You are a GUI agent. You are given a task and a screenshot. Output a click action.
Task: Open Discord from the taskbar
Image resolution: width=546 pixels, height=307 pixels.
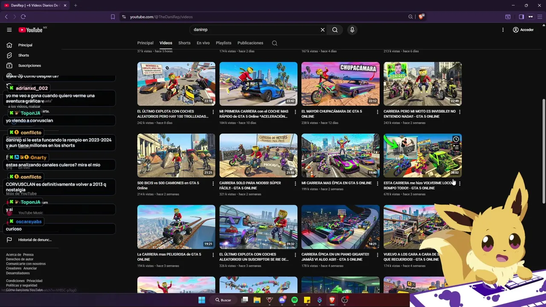point(282,300)
